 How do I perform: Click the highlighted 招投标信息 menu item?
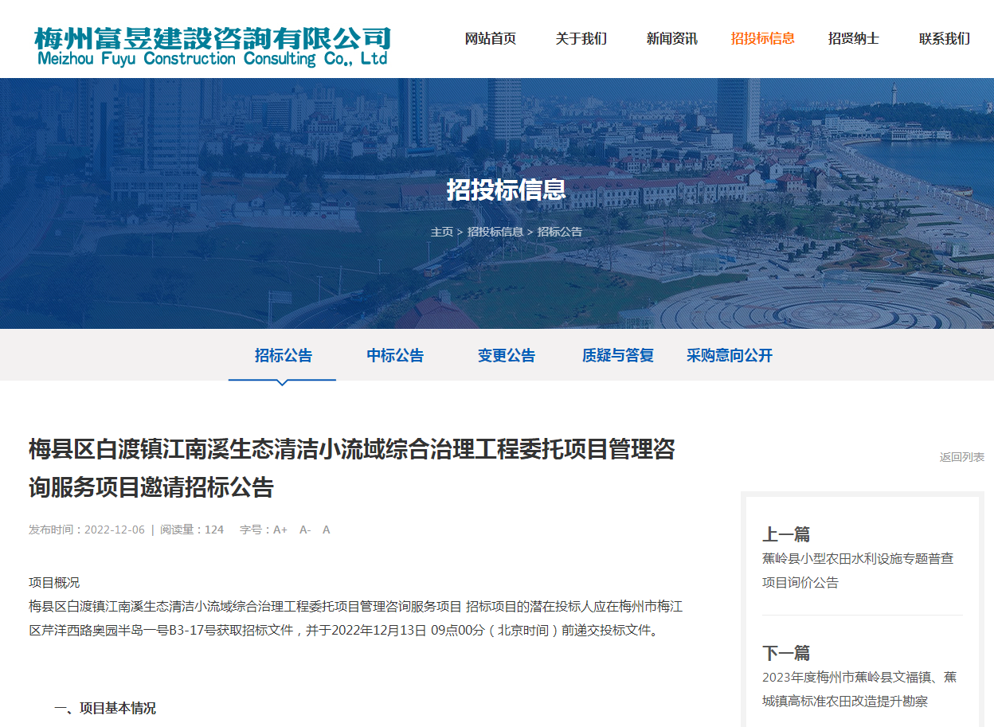(x=762, y=37)
